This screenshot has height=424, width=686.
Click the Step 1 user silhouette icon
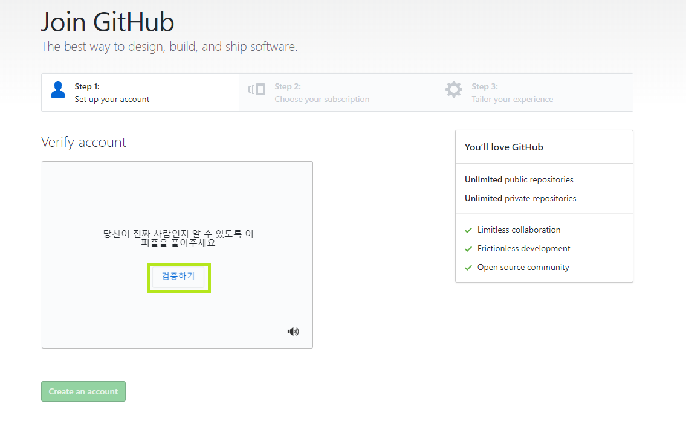[x=58, y=89]
